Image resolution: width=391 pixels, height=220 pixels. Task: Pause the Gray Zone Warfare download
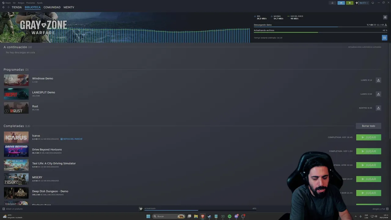click(x=384, y=38)
